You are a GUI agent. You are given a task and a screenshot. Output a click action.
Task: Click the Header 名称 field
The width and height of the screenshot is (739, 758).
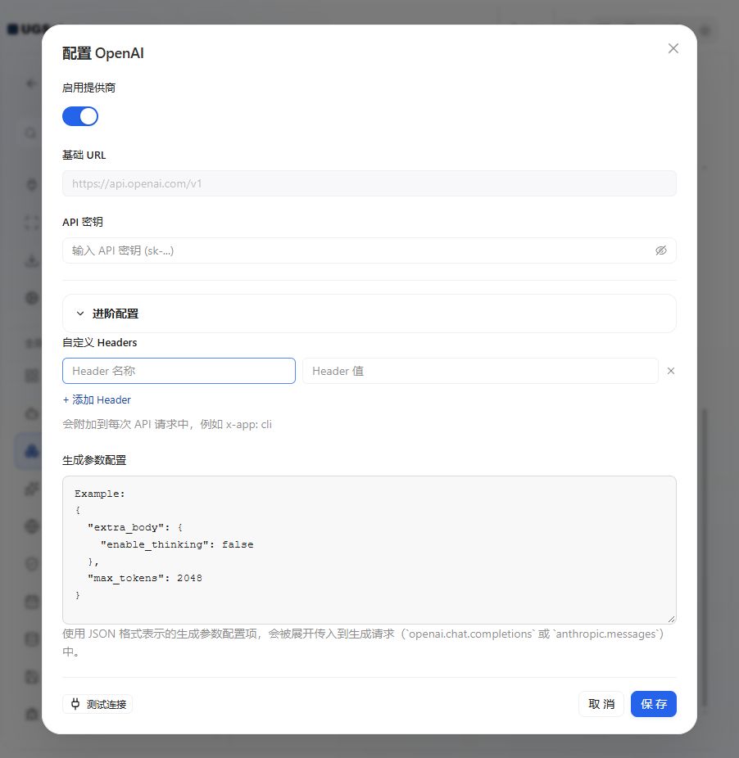tap(179, 371)
